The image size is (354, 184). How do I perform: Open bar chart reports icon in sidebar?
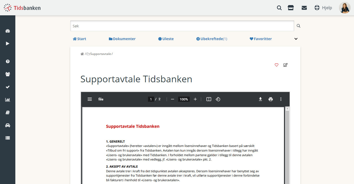tap(8, 100)
